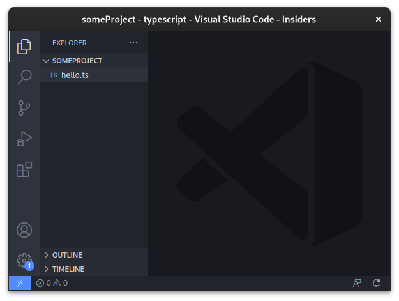Show errors count in status bar

[x=43, y=283]
